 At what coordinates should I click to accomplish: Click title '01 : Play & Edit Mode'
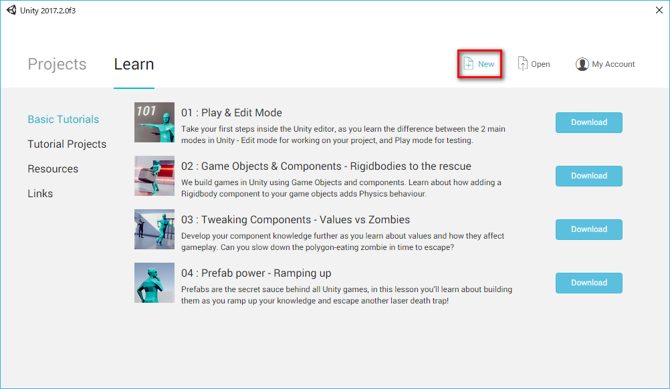[x=231, y=113]
